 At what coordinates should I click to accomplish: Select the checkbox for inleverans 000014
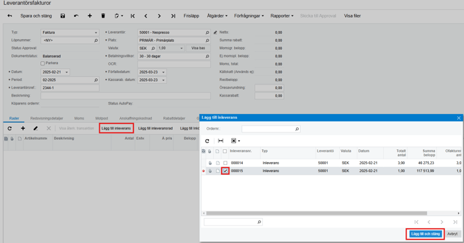(225, 163)
